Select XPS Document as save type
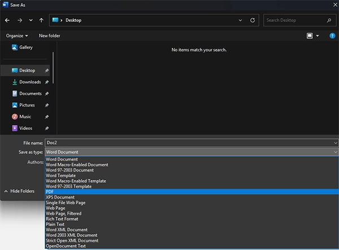This screenshot has width=339, height=250. tap(192, 197)
